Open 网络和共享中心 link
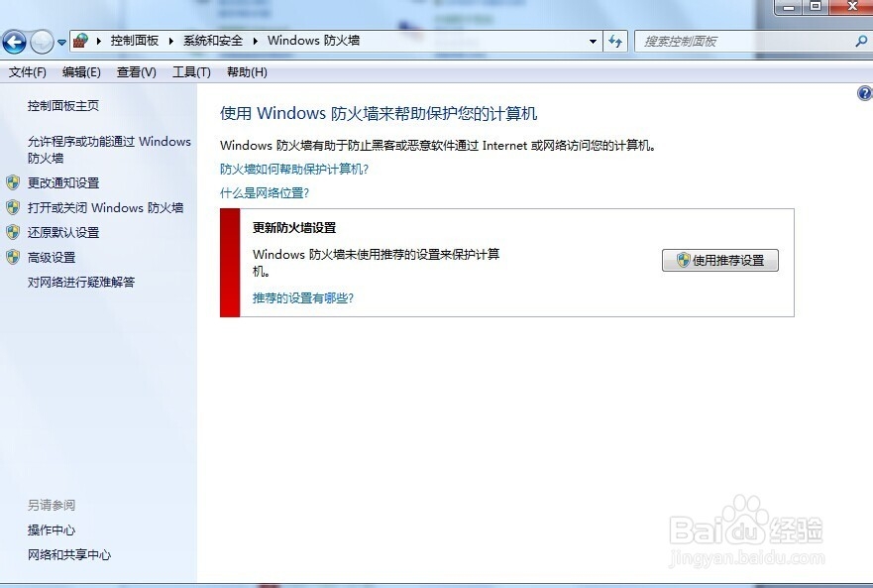The width and height of the screenshot is (873, 588). coord(69,554)
